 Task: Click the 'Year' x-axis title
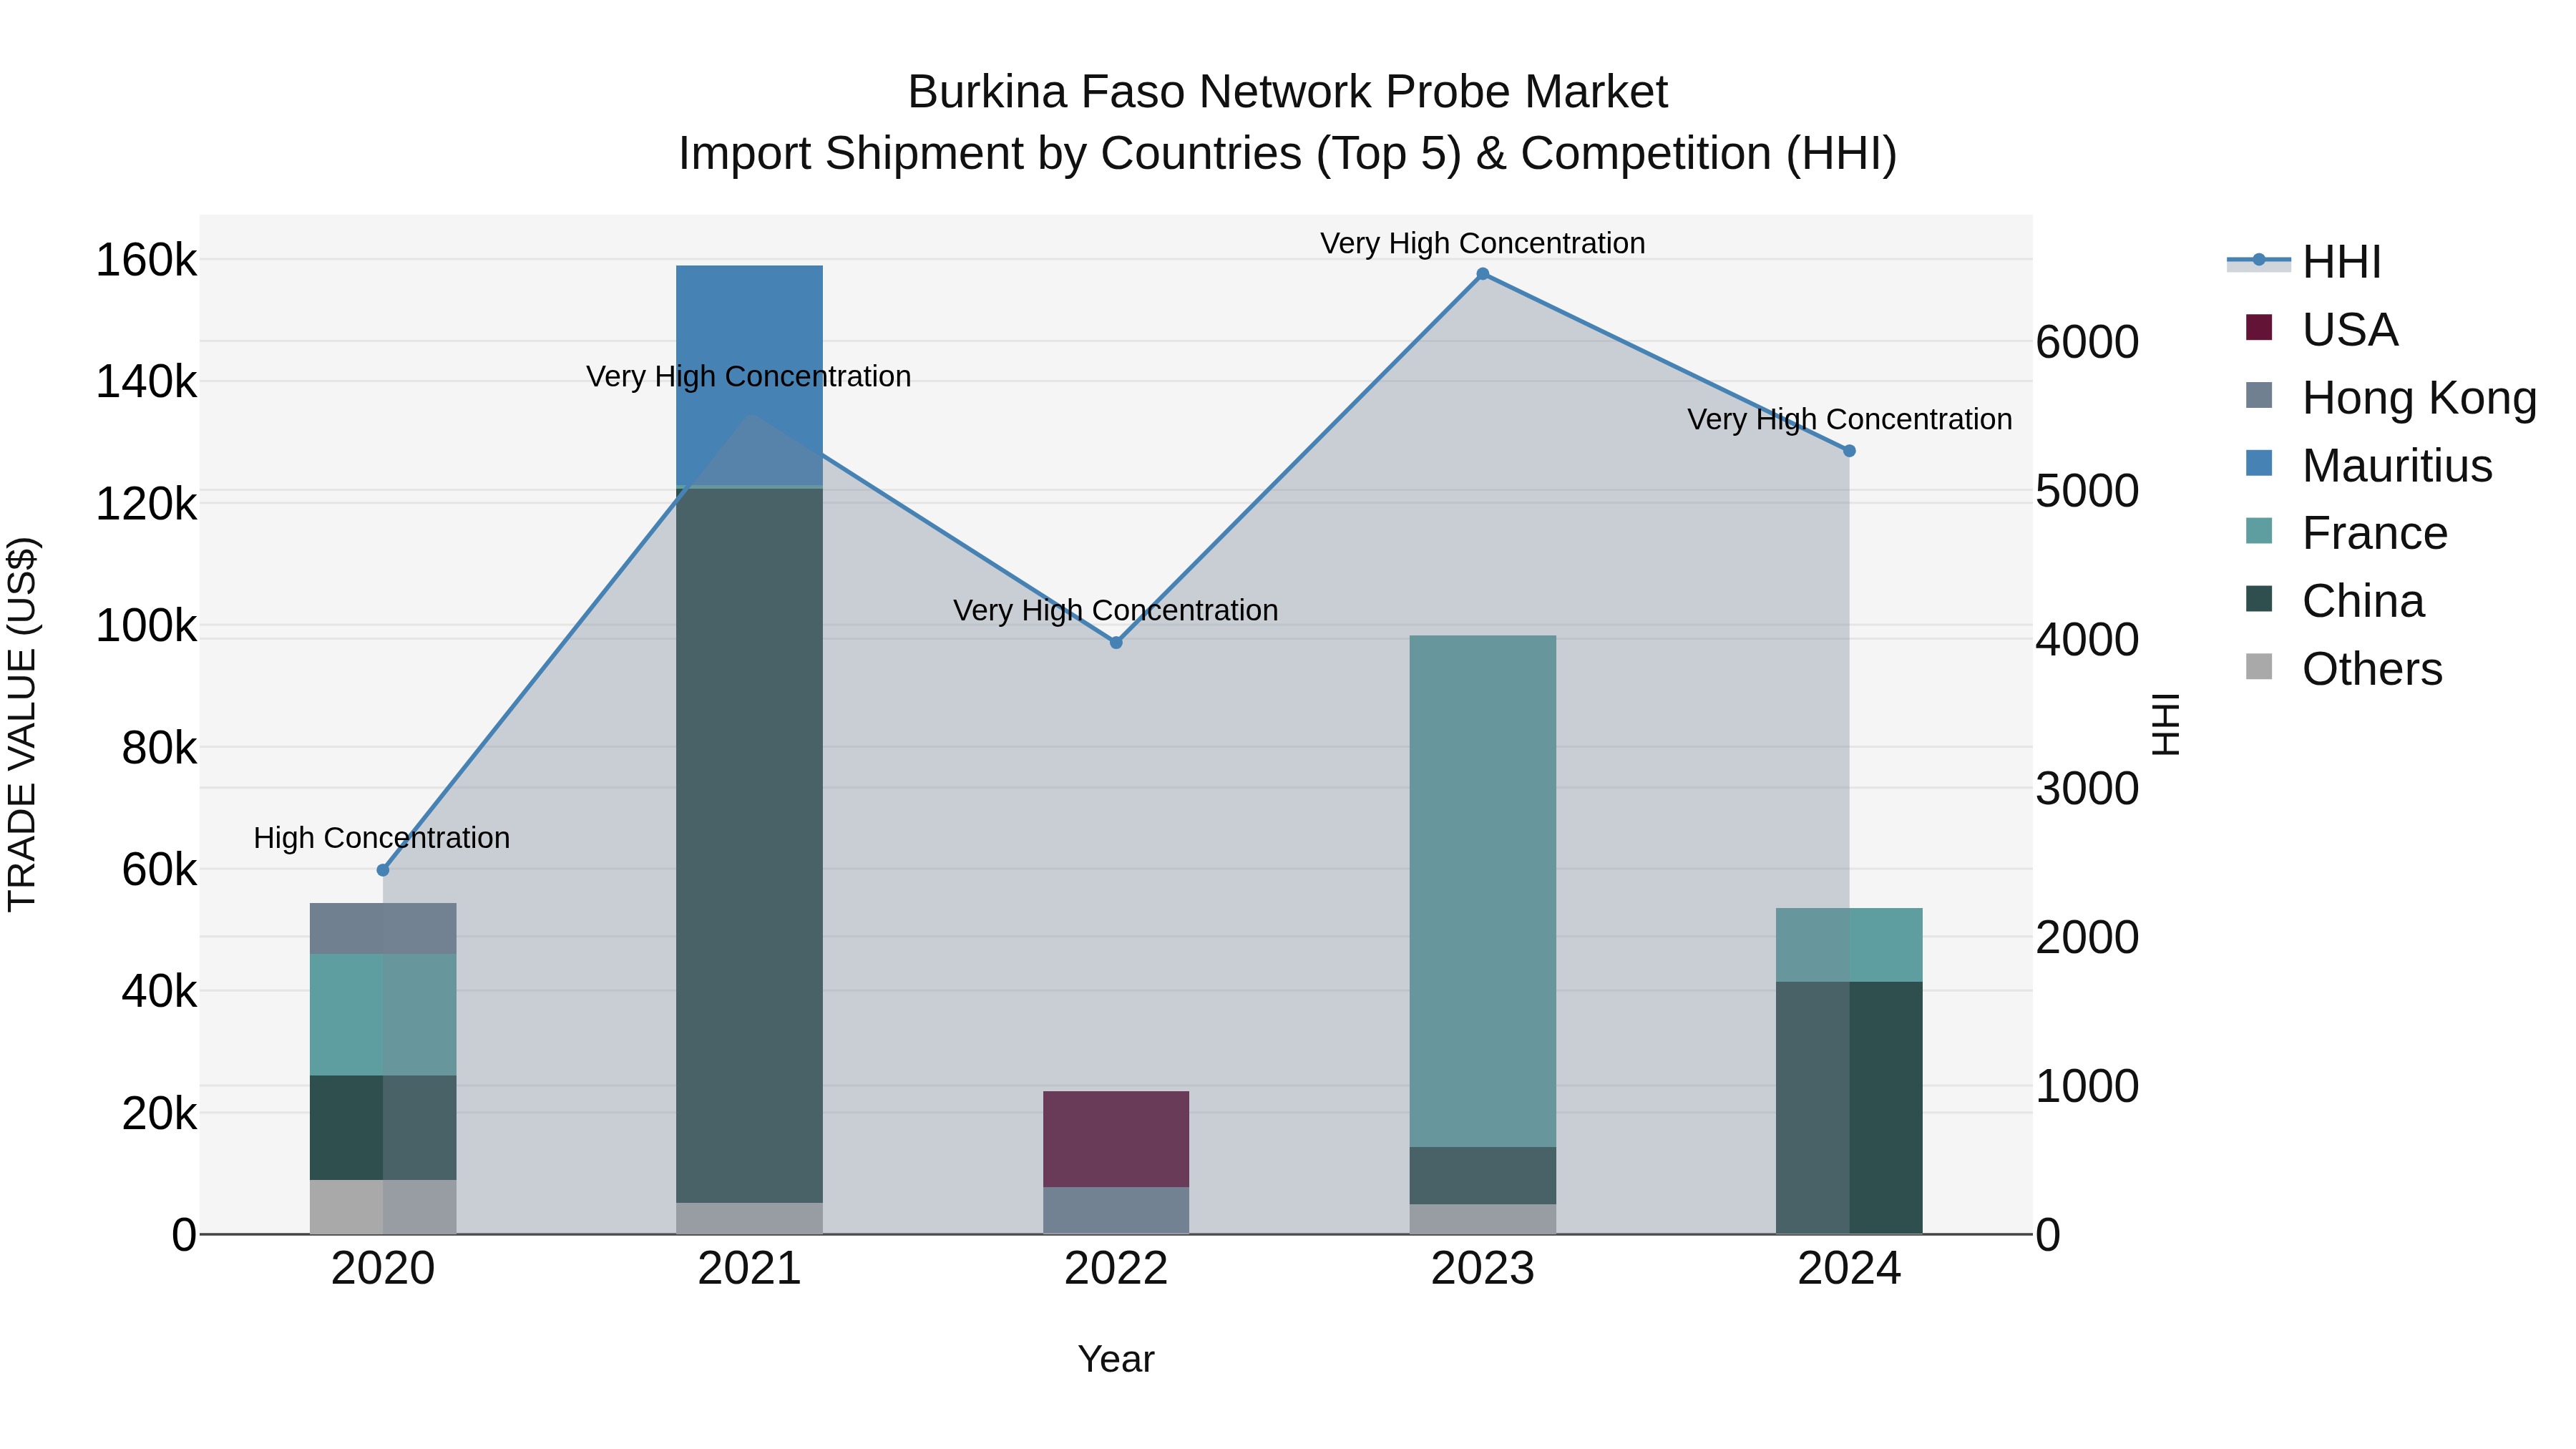[x=1116, y=1360]
